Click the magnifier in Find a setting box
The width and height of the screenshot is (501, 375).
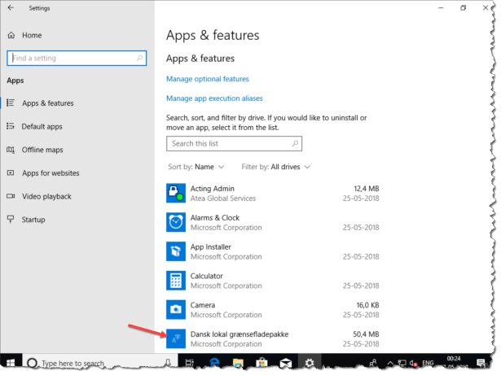pos(139,58)
